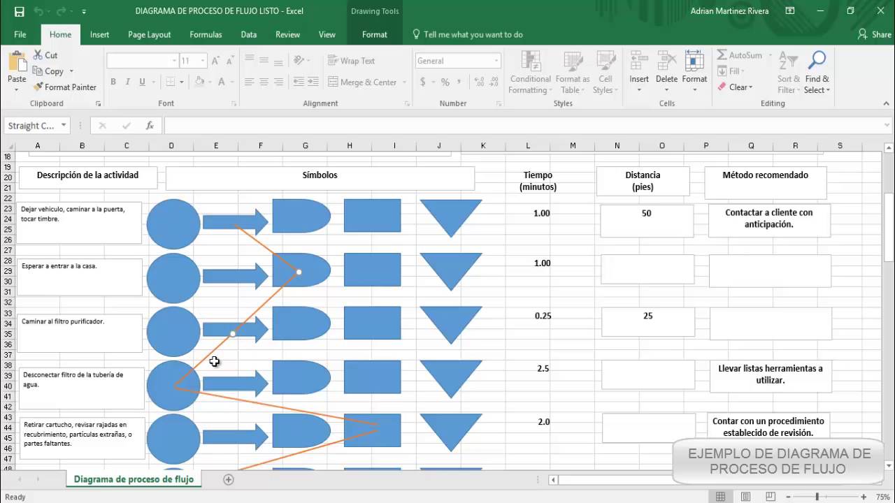
Task: Open Find & Select menu
Action: pos(817,73)
